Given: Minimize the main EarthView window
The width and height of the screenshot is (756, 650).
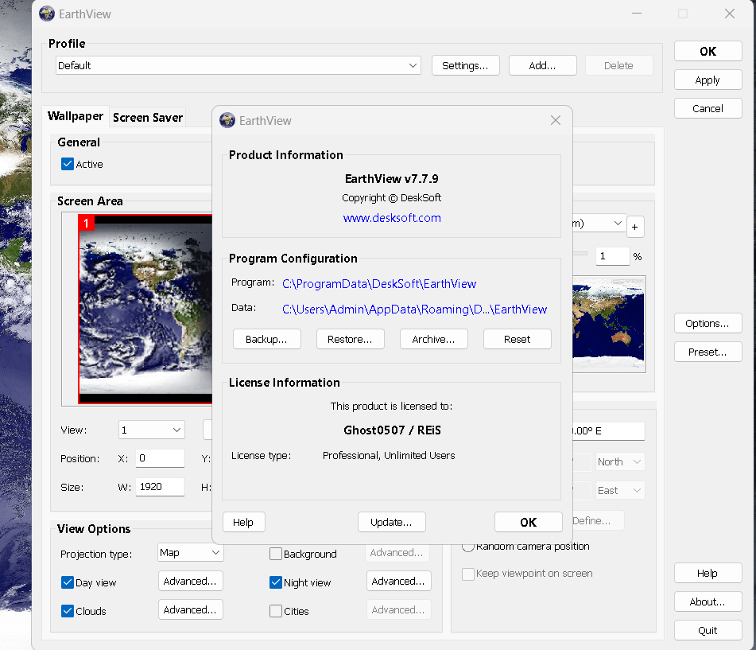Looking at the screenshot, I should tap(637, 14).
